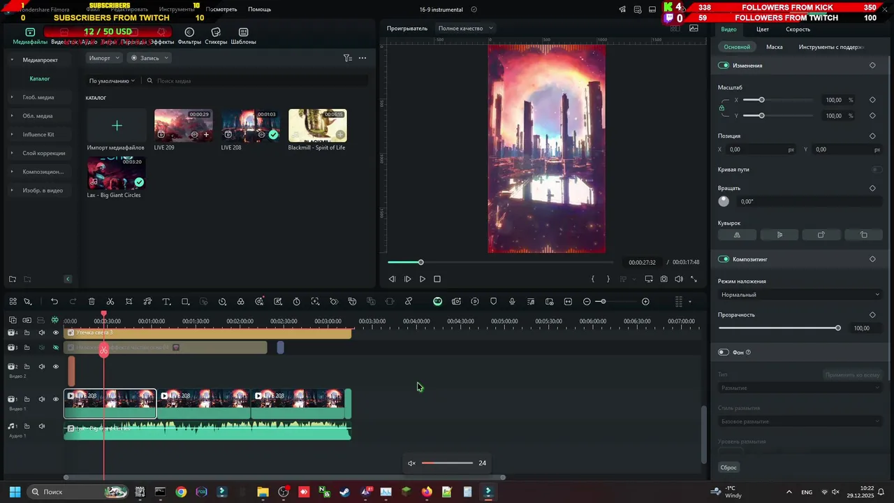Open the Стикеры stickers tab
894x503 pixels.
click(216, 36)
